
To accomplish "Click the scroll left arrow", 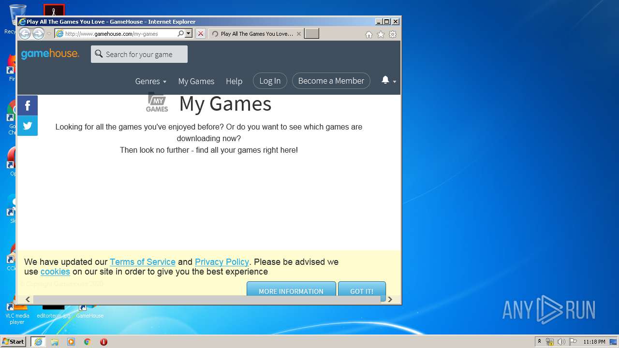I will pyautogui.click(x=28, y=299).
